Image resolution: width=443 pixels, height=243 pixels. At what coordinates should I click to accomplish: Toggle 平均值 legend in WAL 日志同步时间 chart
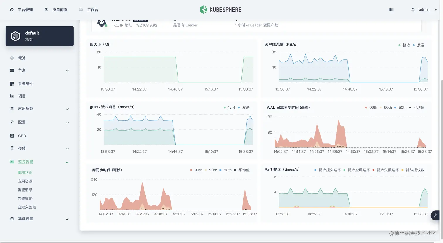[x=417, y=108]
